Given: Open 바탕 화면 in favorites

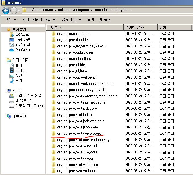Looking at the screenshot, I should [23, 39].
